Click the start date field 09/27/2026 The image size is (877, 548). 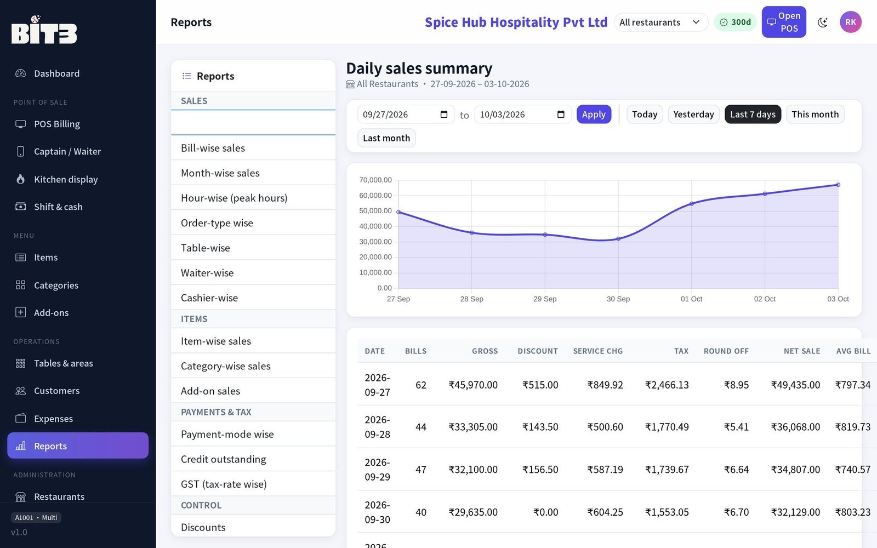point(406,115)
